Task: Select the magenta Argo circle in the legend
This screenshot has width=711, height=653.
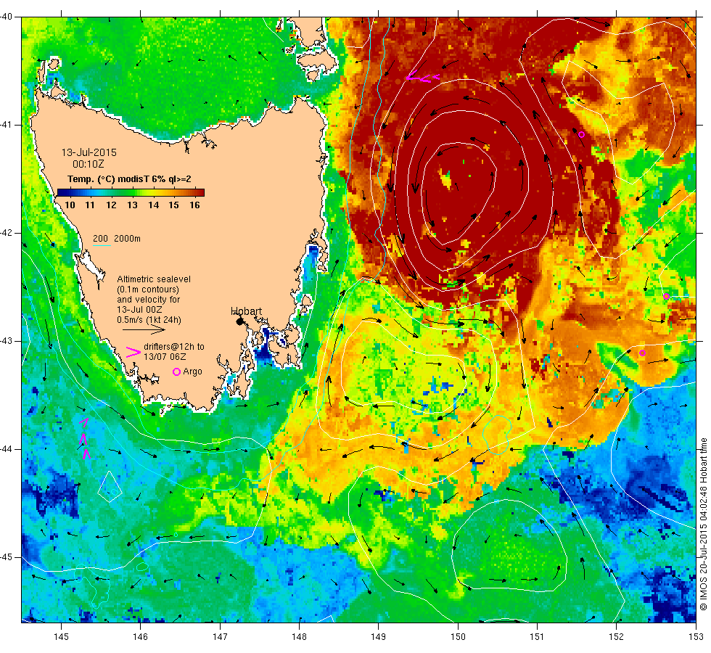Action: [x=176, y=371]
